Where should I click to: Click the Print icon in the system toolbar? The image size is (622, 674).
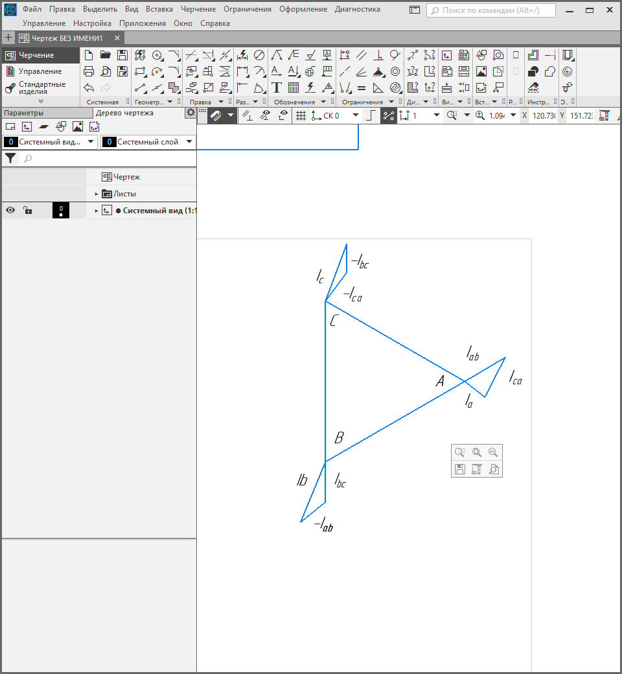pos(89,71)
